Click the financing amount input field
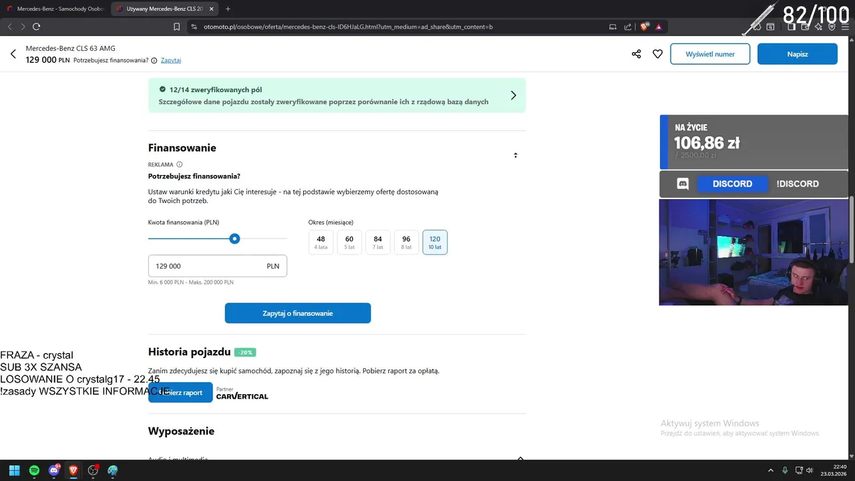Screen dimensions: 855x481 218,266
